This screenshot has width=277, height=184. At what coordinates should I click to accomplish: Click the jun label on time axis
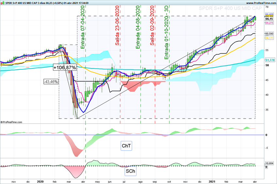(x=110, y=182)
